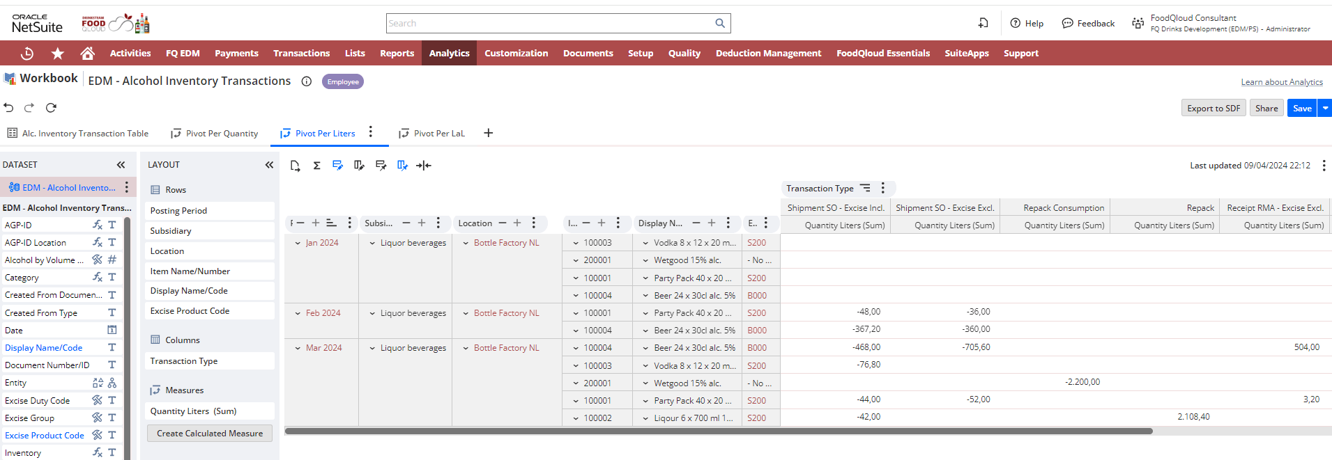
Task: Refresh the workbook data
Action: click(x=51, y=108)
